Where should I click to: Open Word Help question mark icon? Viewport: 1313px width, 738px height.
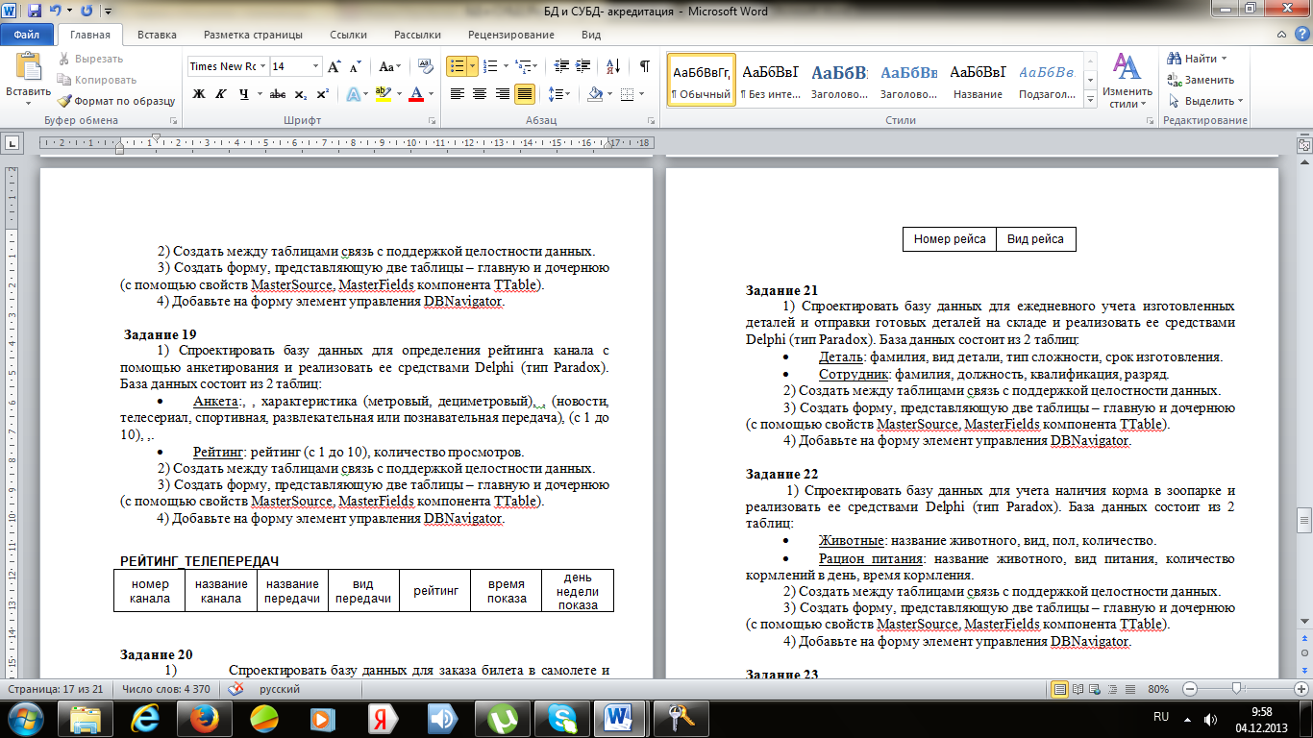(x=1302, y=35)
